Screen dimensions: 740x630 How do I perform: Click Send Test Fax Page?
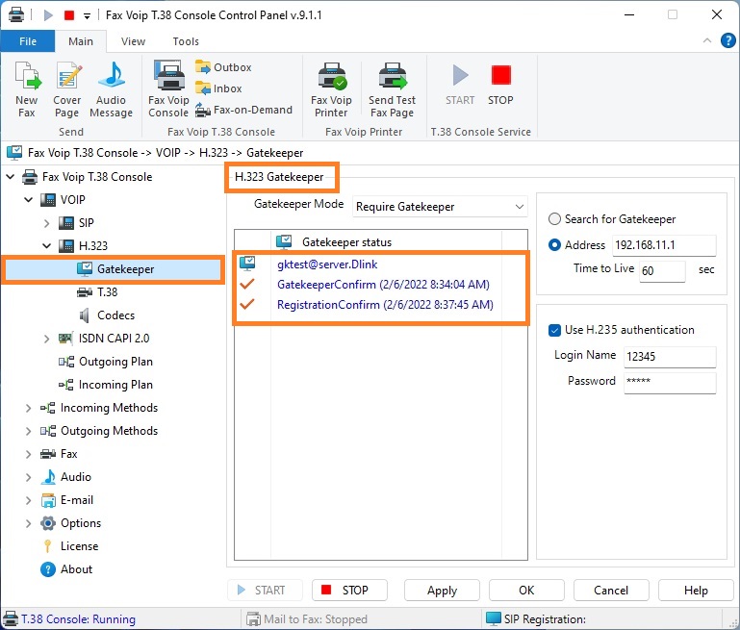click(392, 89)
